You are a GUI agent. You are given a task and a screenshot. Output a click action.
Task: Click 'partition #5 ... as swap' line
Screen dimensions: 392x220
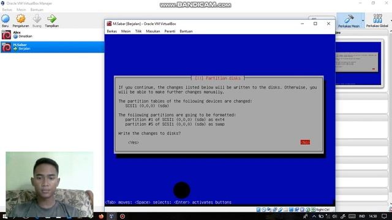point(175,124)
